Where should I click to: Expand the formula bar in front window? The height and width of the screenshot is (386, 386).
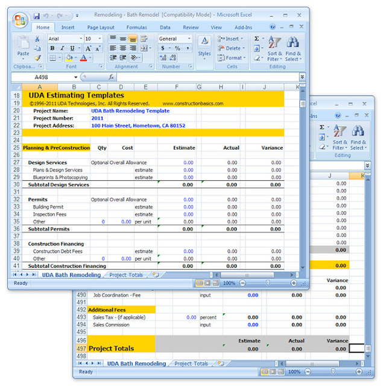(302, 77)
